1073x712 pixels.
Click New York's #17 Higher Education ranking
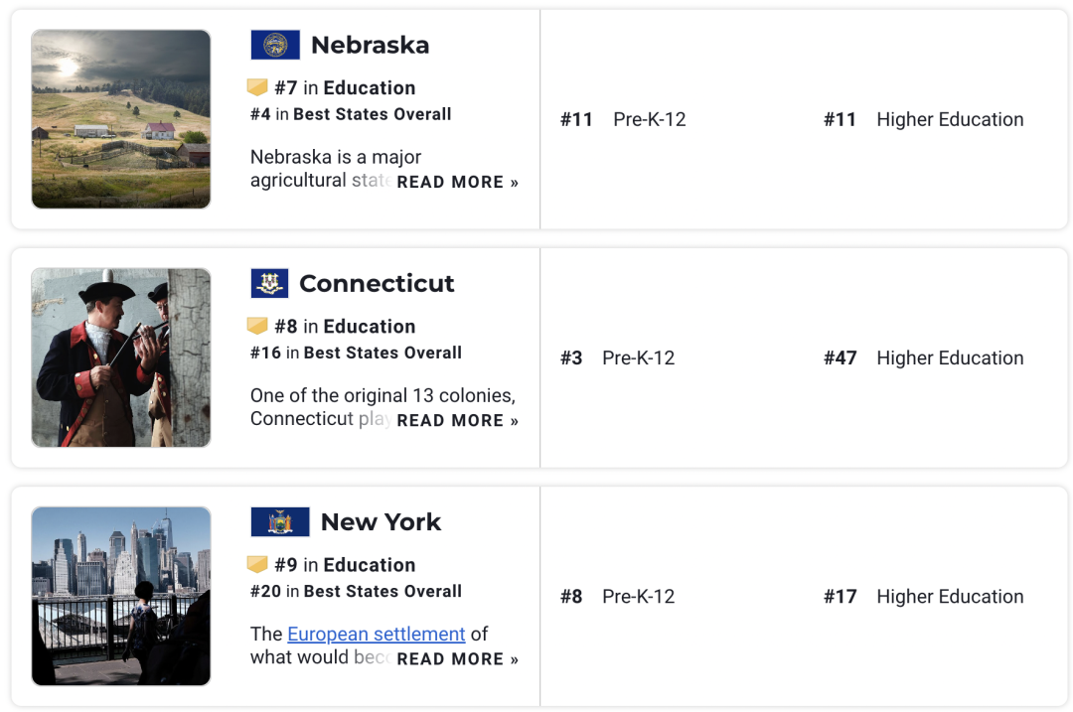tap(923, 596)
